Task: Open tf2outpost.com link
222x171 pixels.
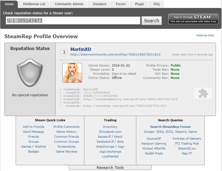Action: pos(110,132)
